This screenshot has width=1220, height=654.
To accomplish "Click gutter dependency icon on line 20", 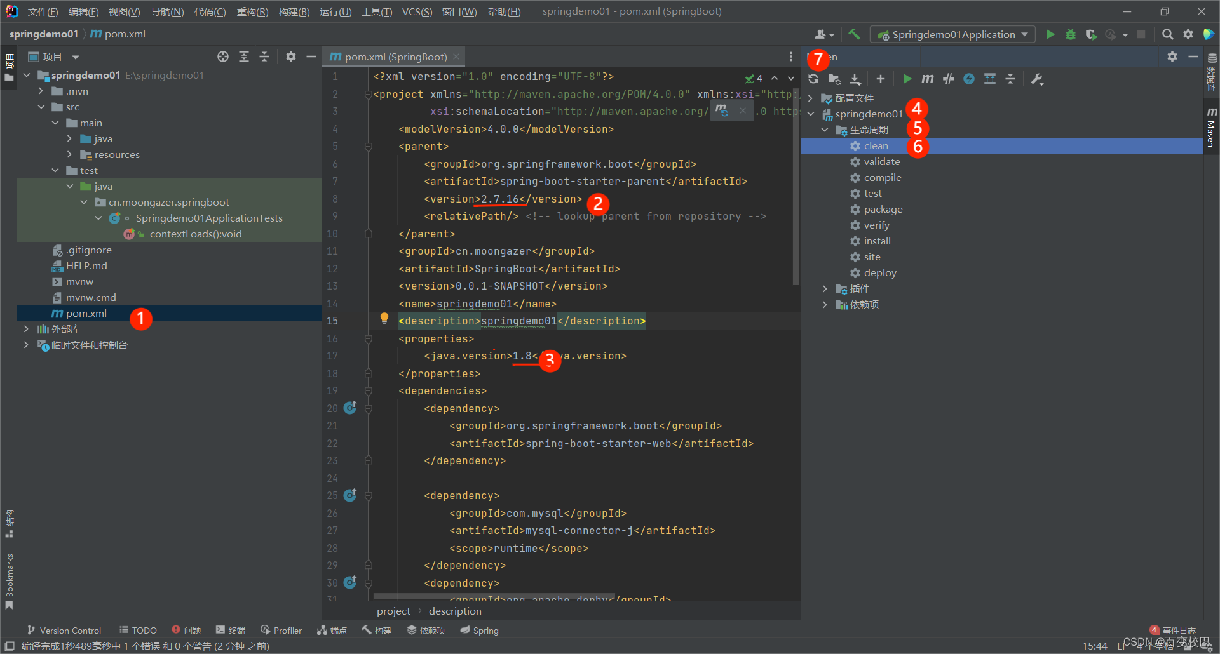I will pyautogui.click(x=350, y=408).
